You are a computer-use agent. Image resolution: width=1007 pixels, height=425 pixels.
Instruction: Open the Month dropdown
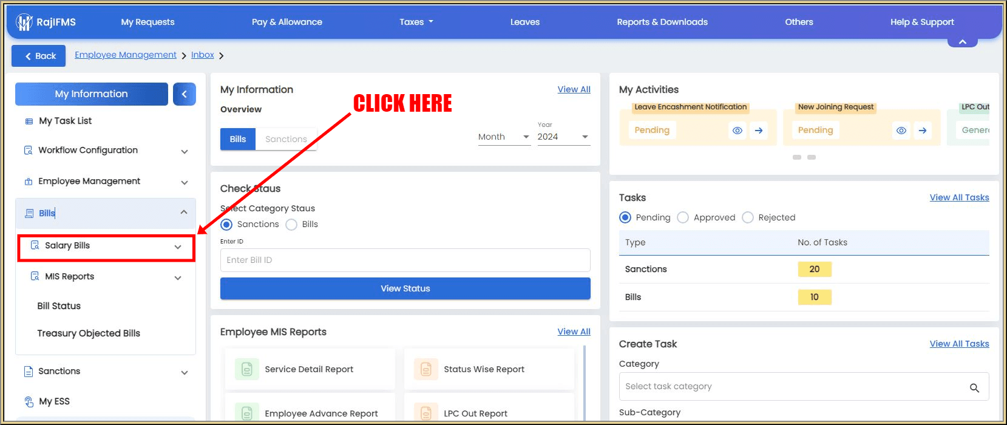point(504,137)
